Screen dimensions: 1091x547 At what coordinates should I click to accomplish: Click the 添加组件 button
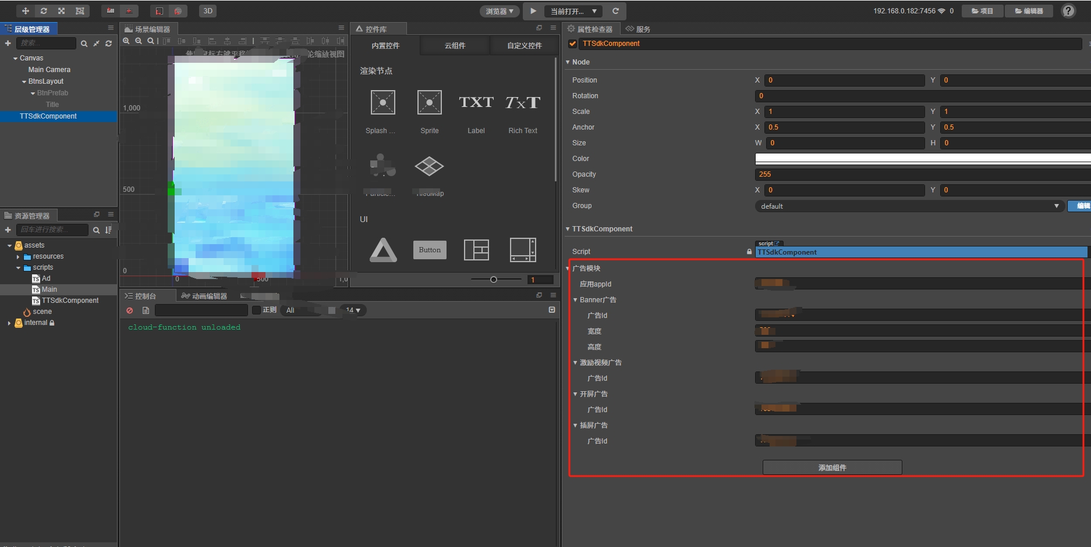(x=832, y=467)
